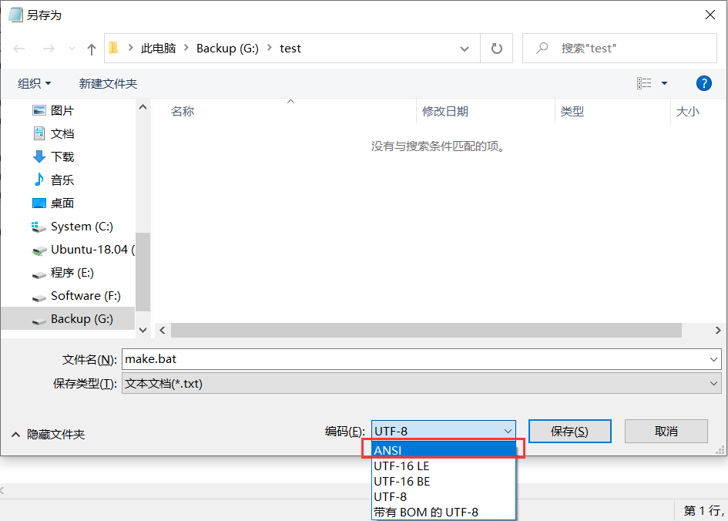Create a new folder with 新建文件夹

108,83
